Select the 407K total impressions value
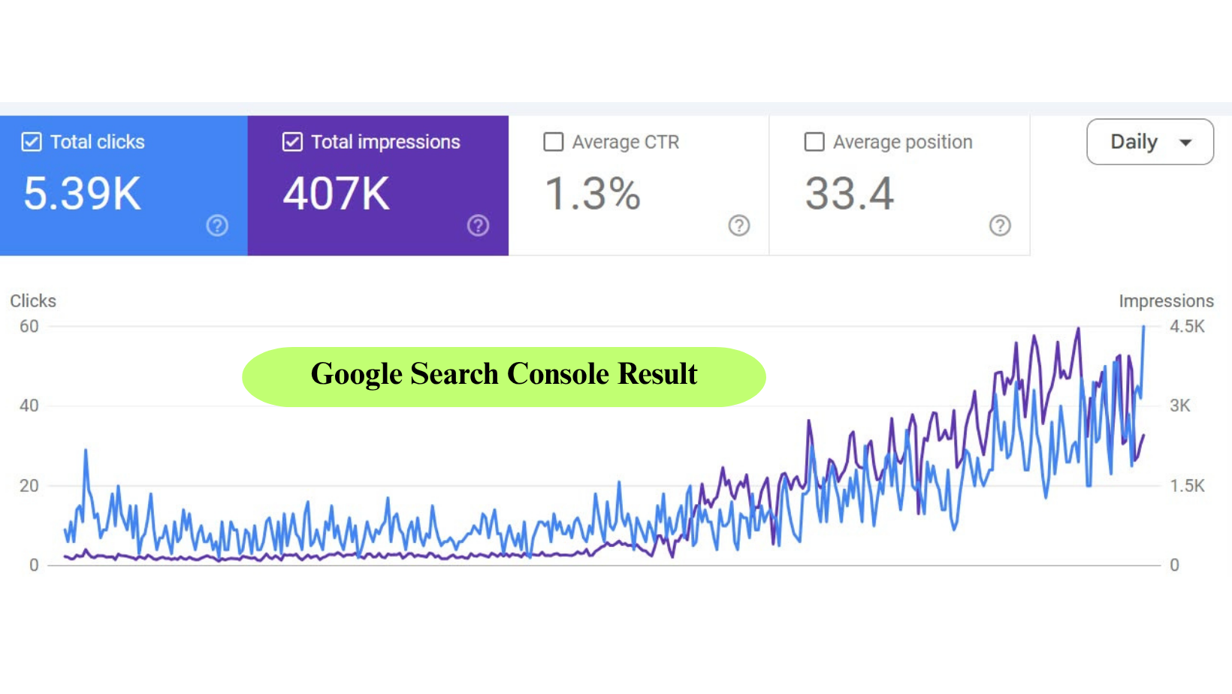This screenshot has height=694, width=1232. point(337,194)
